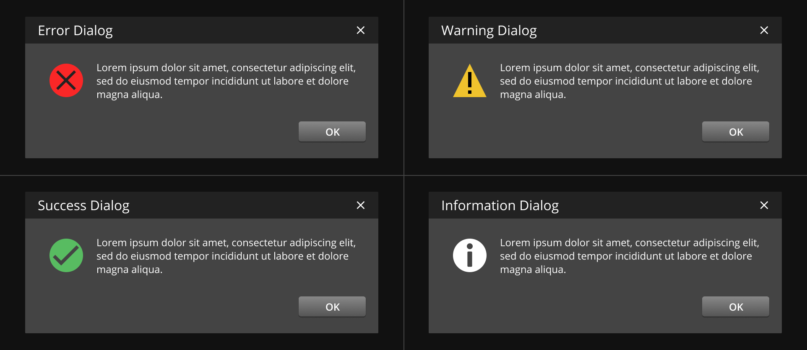Click OK in the Warning Dialog
The width and height of the screenshot is (807, 350).
(x=735, y=131)
